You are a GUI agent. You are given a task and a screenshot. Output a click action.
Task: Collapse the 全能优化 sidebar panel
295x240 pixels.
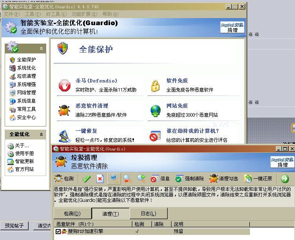coord(41,134)
